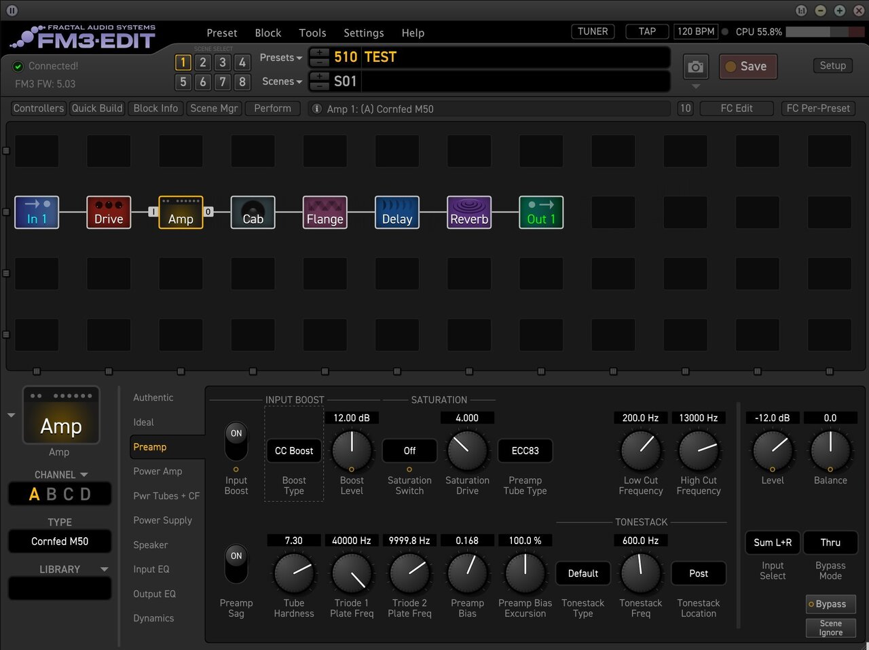Open the ECC83 Preamp Tube Type selector
The image size is (869, 650).
pyautogui.click(x=525, y=451)
